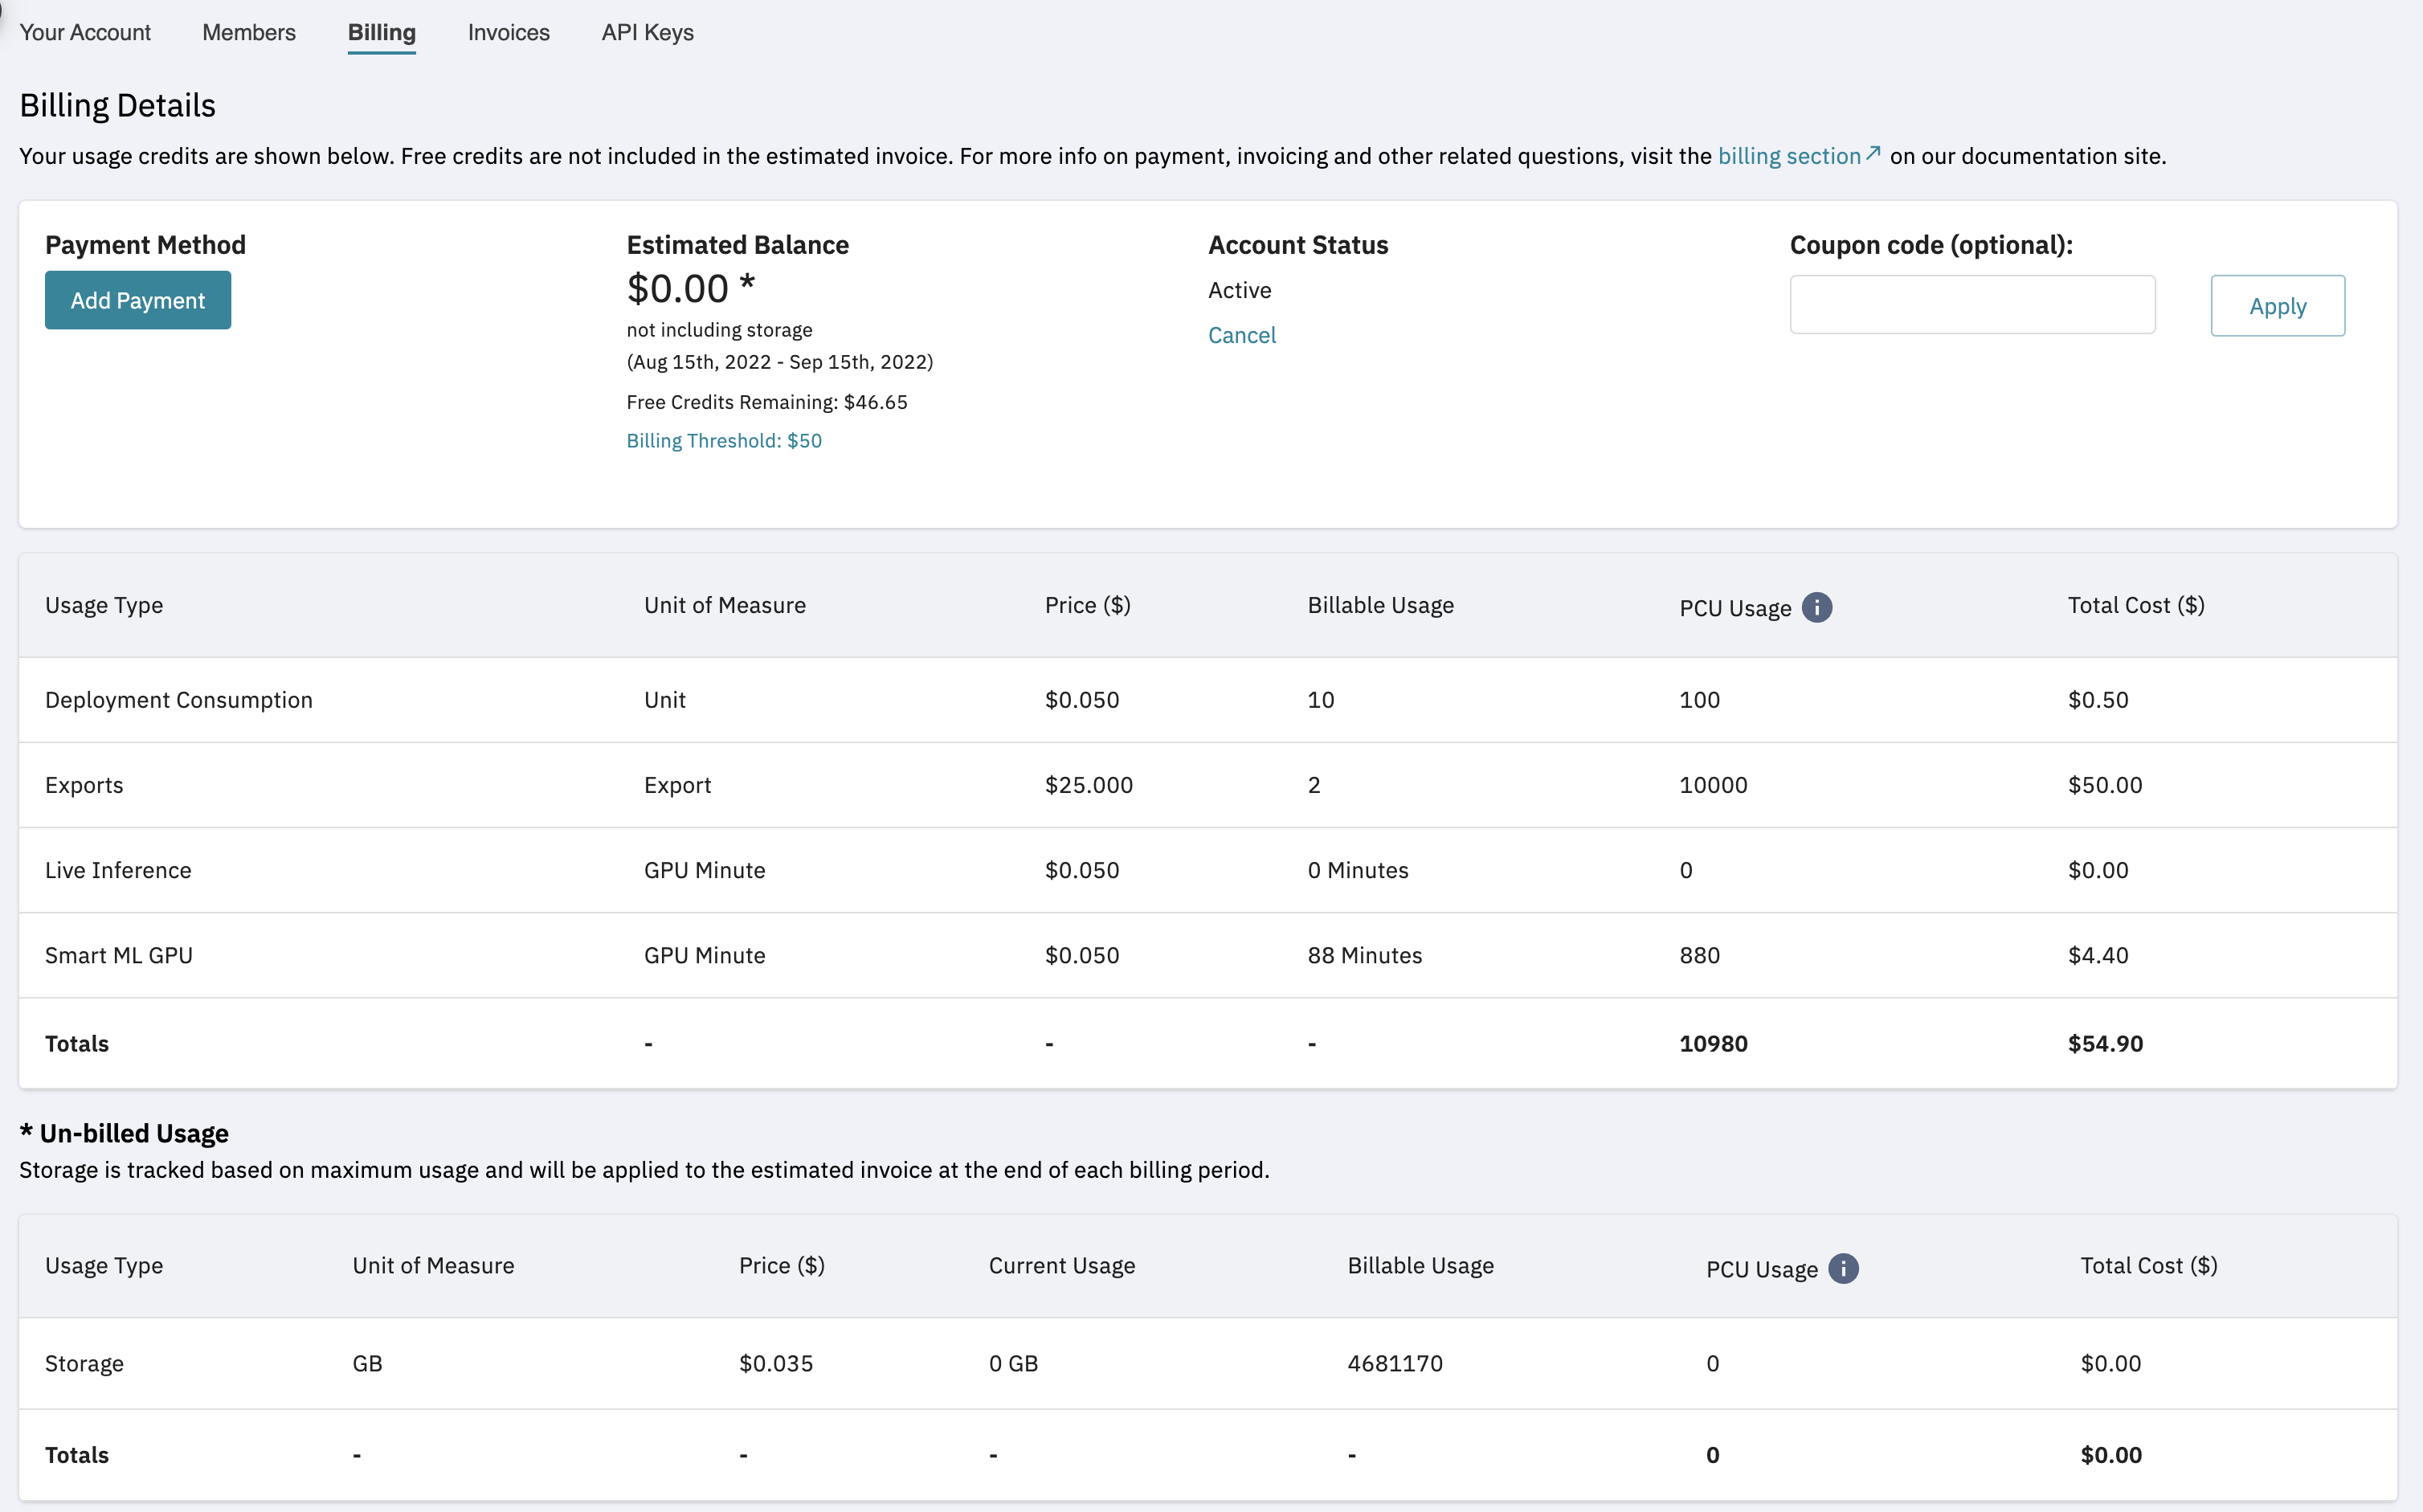Select the Smart ML GPU row label
2423x1512 pixels.
[119, 955]
